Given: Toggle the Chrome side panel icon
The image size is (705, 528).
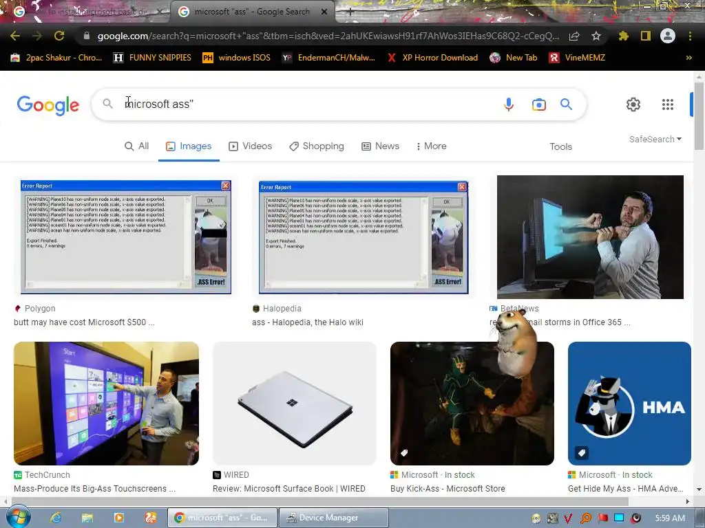Looking at the screenshot, I should coord(646,36).
